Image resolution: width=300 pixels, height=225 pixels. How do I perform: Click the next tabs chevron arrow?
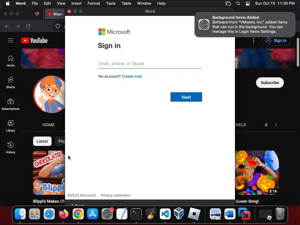(275, 125)
